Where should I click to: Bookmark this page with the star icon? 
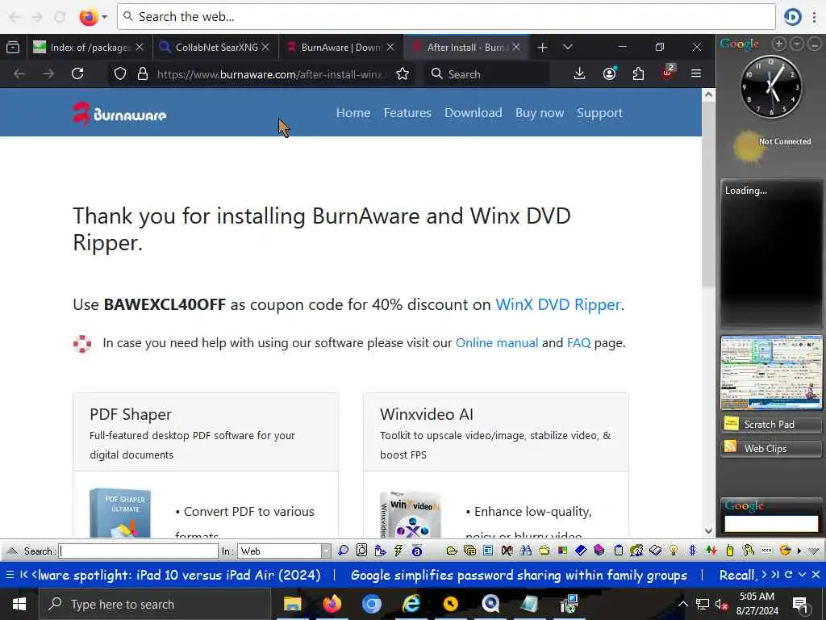point(403,73)
